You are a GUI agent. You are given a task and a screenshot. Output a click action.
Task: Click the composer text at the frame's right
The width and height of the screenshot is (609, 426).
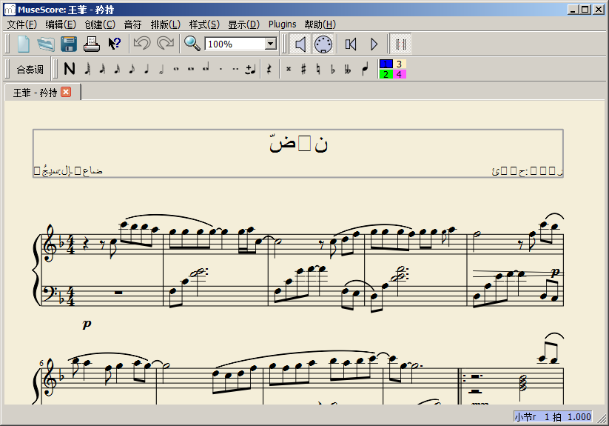click(527, 170)
